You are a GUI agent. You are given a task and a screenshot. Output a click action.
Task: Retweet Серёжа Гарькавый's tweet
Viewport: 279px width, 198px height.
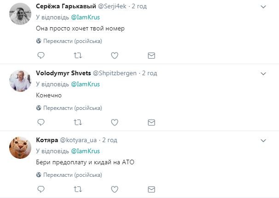pyautogui.click(x=78, y=55)
